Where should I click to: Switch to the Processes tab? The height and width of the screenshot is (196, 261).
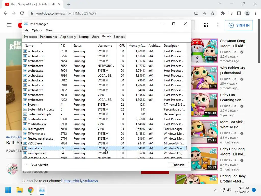tap(31, 37)
